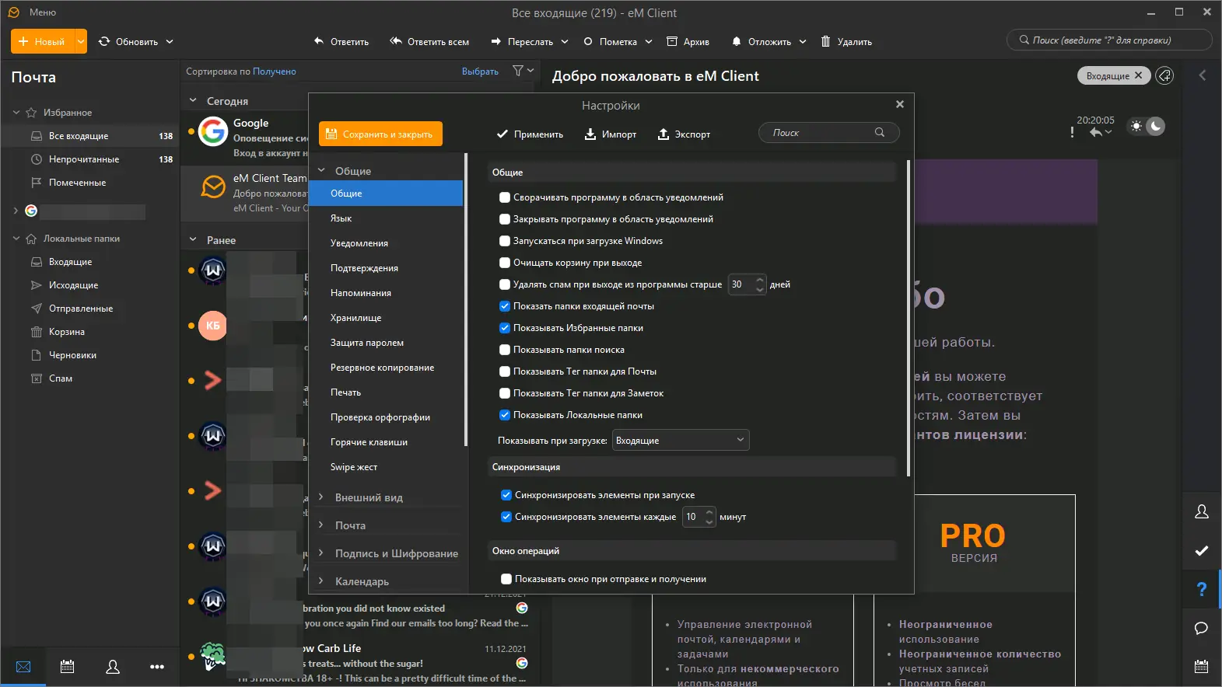Image resolution: width=1222 pixels, height=687 pixels.
Task: Click the Reply All icon in toolbar
Action: pyautogui.click(x=396, y=41)
